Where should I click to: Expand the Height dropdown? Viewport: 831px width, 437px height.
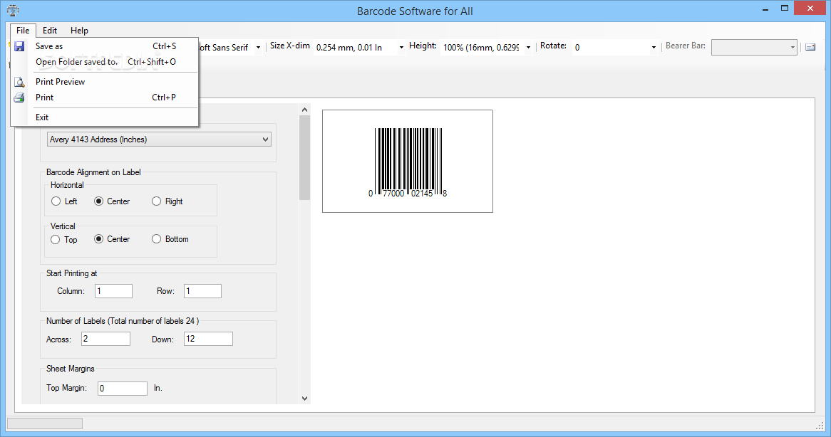(x=528, y=48)
